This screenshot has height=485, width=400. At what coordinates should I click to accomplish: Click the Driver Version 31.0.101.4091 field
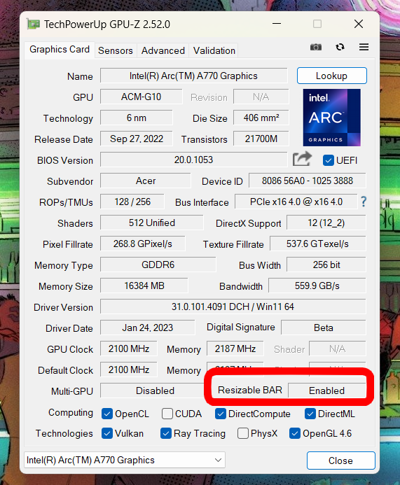tap(233, 307)
